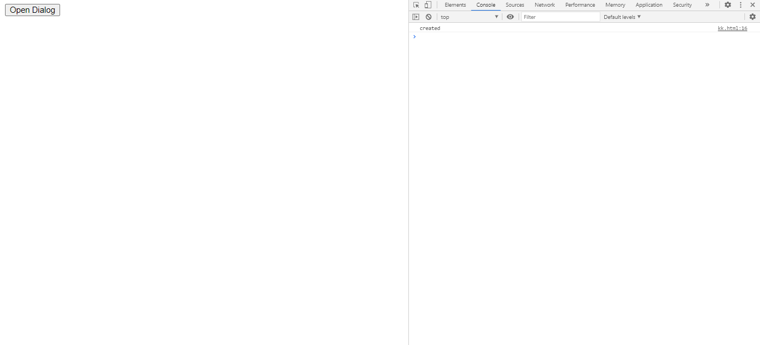Image resolution: width=760 pixels, height=345 pixels.
Task: Clear the console messages
Action: pos(428,17)
